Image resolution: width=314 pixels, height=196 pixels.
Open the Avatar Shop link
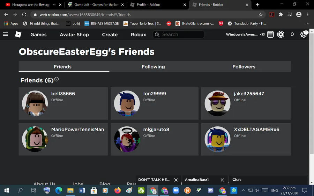[x=74, y=34]
